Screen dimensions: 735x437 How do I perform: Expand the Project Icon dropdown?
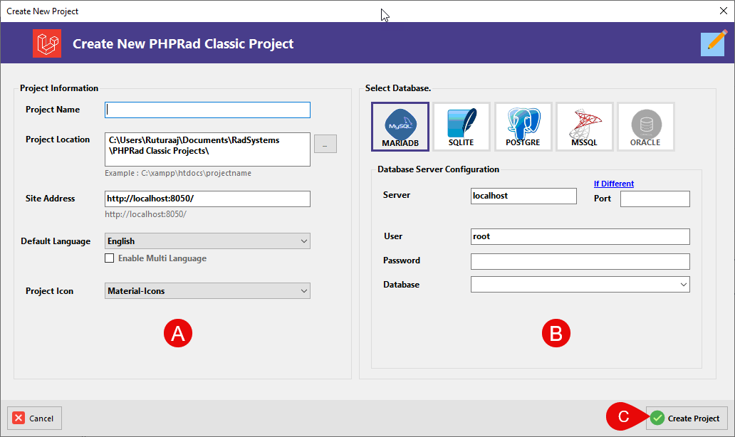[x=207, y=291]
